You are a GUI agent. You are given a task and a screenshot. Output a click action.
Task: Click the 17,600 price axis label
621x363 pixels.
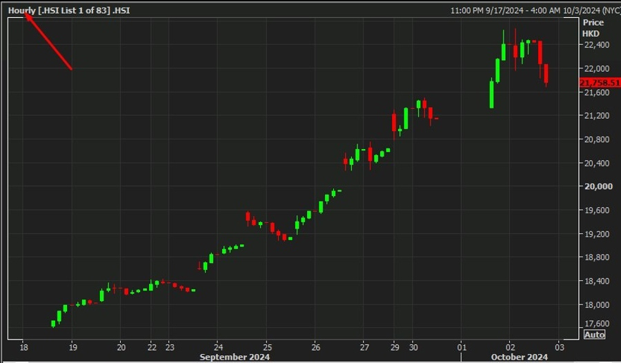pyautogui.click(x=596, y=324)
